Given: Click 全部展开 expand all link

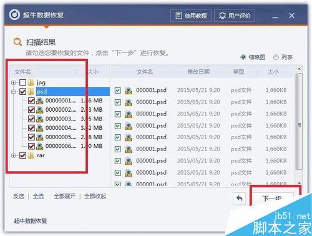Looking at the screenshot, I should coord(65,196).
